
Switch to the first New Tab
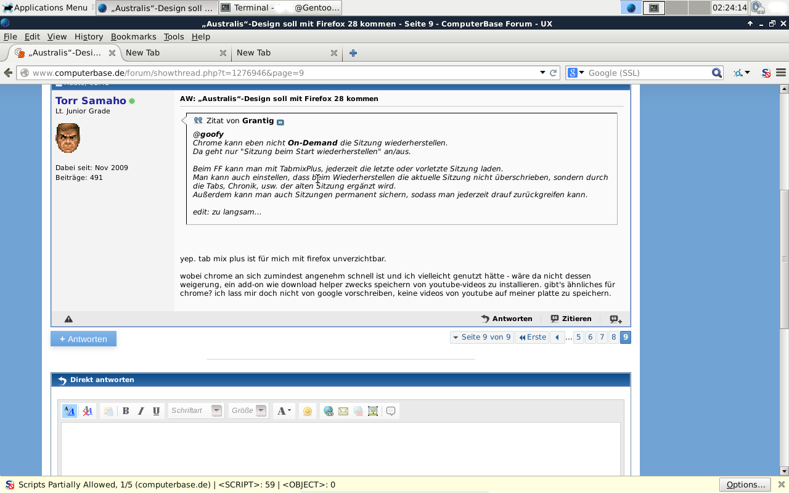coord(176,53)
